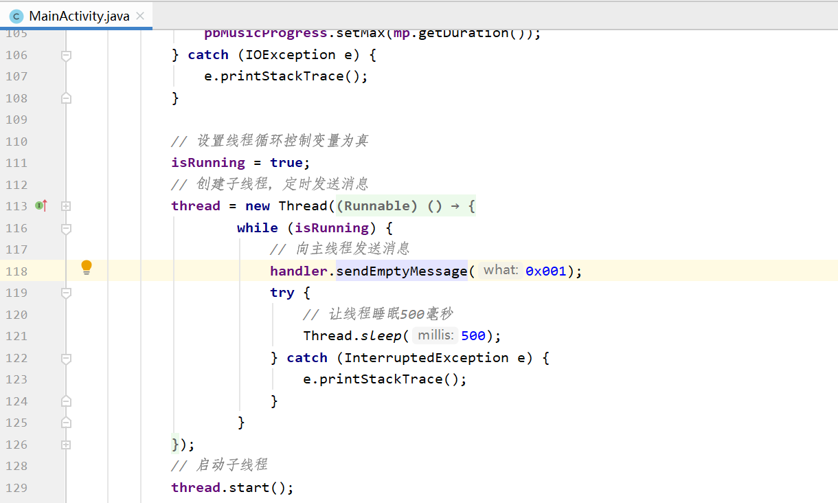Click the 500 sleep value
Image resolution: width=838 pixels, height=503 pixels.
point(473,336)
